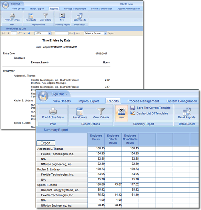Click Export button in Summary Report
Image resolution: width=201 pixels, height=210 pixels.
click(45, 143)
